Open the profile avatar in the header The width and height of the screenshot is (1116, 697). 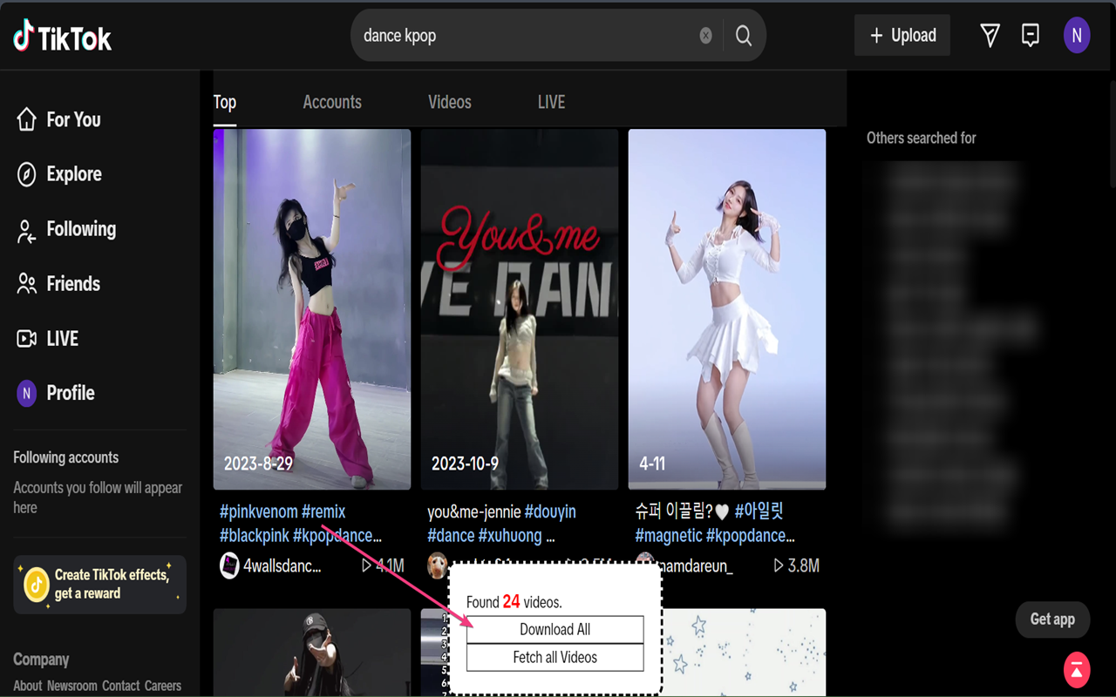click(x=1077, y=36)
